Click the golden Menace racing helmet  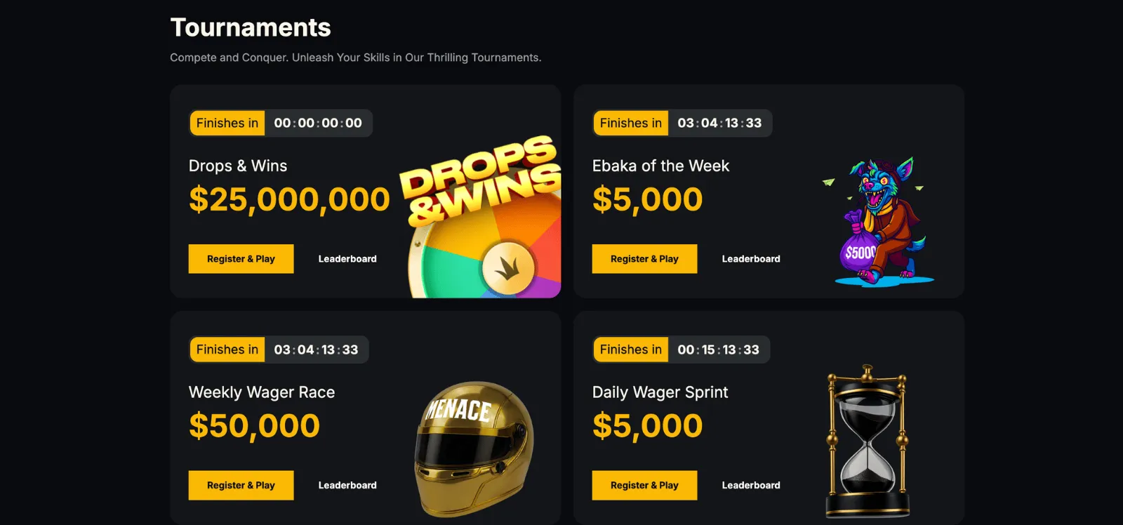tap(474, 448)
